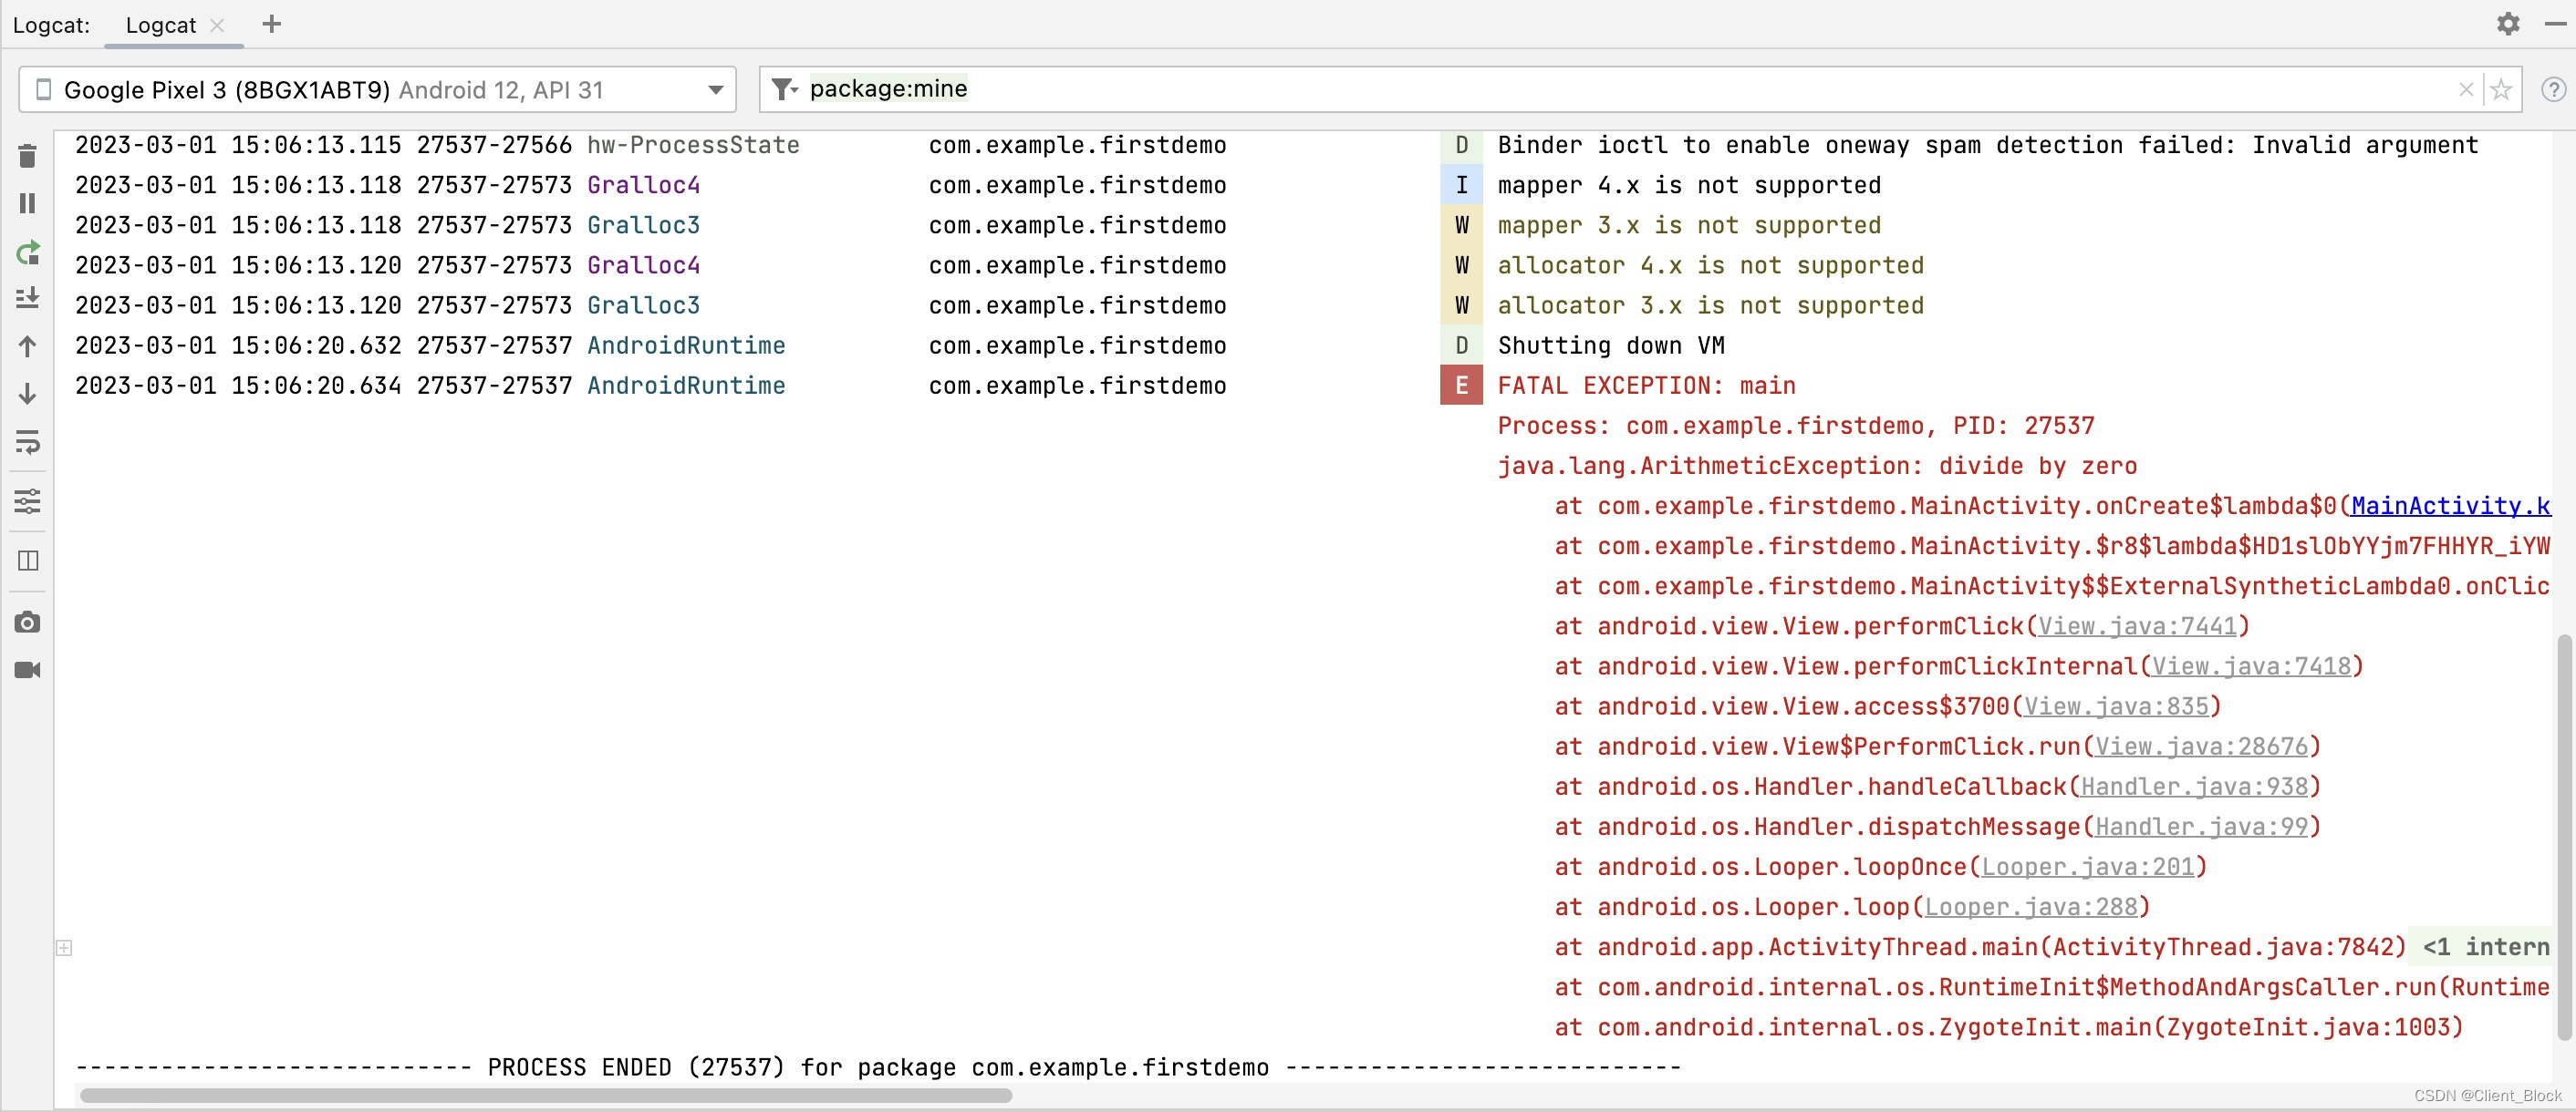This screenshot has width=2576, height=1112.
Task: Open logcat filter help icon
Action: point(2554,90)
